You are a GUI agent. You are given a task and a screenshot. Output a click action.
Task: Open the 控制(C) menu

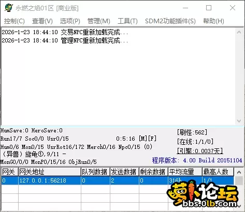coord(15,21)
